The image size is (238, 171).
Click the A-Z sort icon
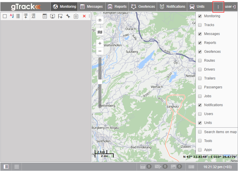click(12, 16)
